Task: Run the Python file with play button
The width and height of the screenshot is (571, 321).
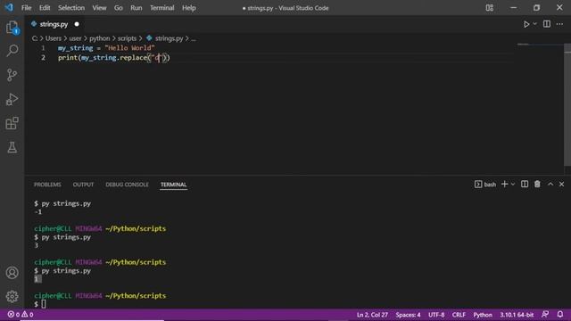Action: [x=526, y=24]
